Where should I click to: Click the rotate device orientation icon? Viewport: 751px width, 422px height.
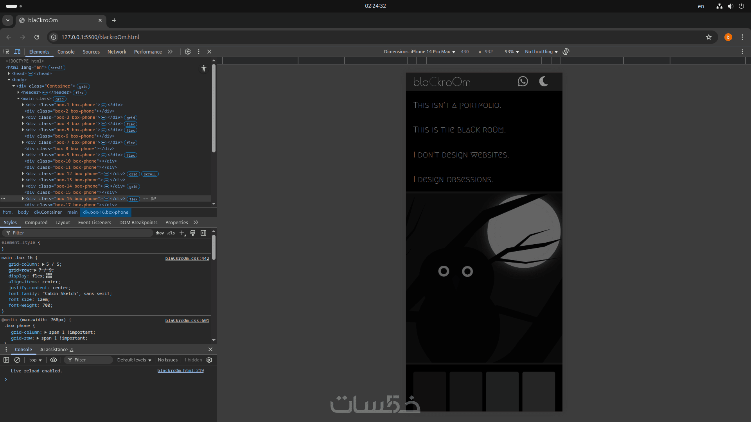tap(566, 52)
